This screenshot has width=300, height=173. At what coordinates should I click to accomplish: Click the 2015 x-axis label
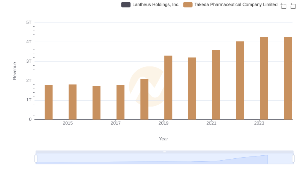[x=68, y=123]
